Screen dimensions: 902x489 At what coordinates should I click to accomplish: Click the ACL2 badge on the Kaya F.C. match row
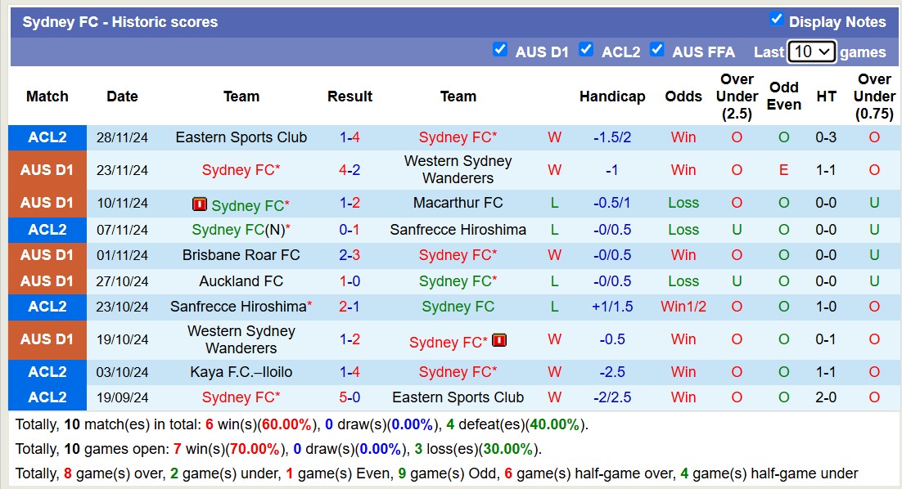click(47, 372)
